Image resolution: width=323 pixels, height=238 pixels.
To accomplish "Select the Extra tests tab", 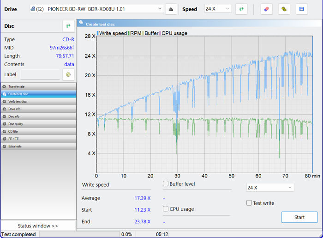I will click(x=38, y=146).
